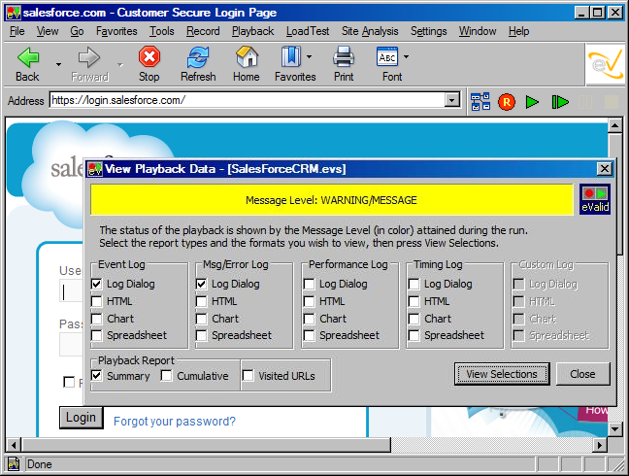Check Msg/Error Log HTML option
Image resolution: width=629 pixels, height=476 pixels.
click(x=201, y=301)
